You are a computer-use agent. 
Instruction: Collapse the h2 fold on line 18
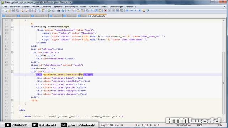click(x=12, y=27)
